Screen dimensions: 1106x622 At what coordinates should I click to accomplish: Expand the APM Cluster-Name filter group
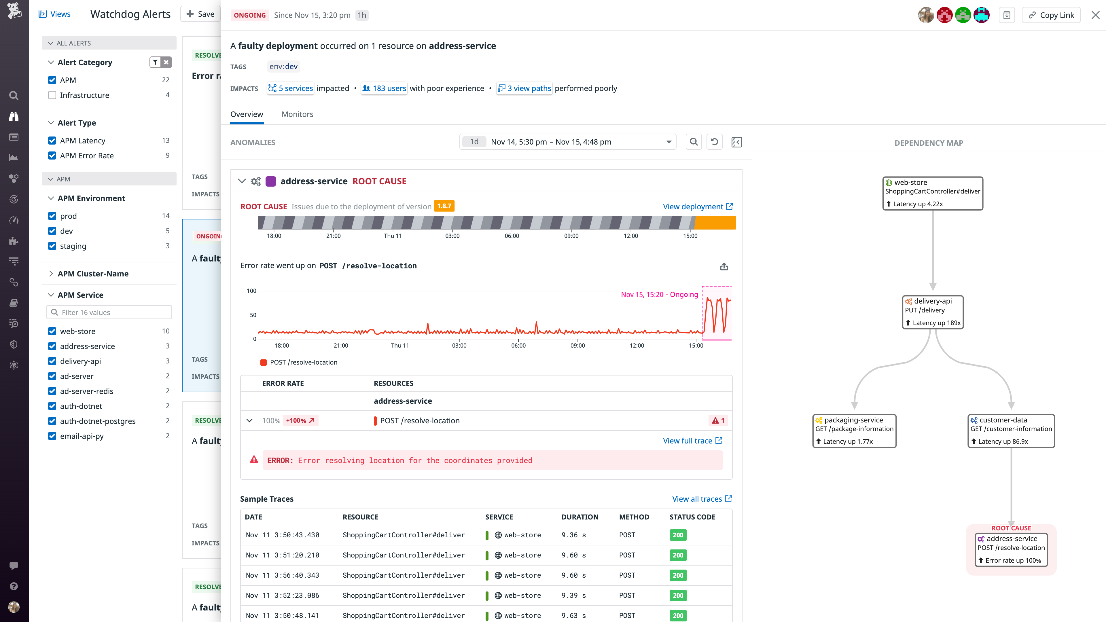click(51, 274)
